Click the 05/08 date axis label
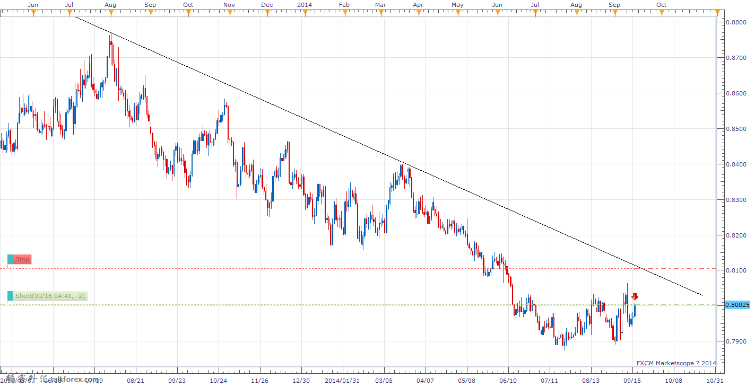Screen dimensions: 755x387 point(467,380)
